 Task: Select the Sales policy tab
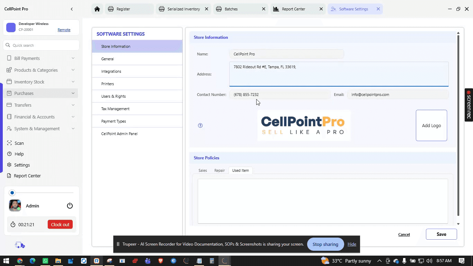tap(203, 170)
